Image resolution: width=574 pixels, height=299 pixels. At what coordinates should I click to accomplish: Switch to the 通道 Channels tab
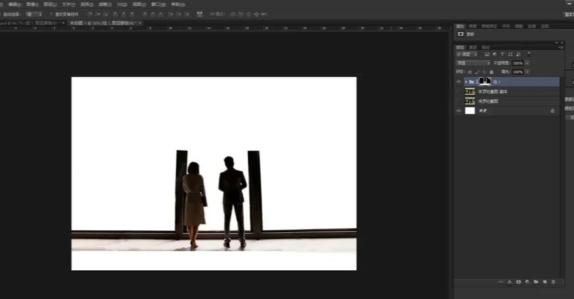(x=473, y=48)
